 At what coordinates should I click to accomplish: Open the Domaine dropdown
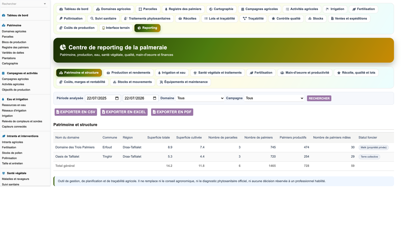(200, 98)
